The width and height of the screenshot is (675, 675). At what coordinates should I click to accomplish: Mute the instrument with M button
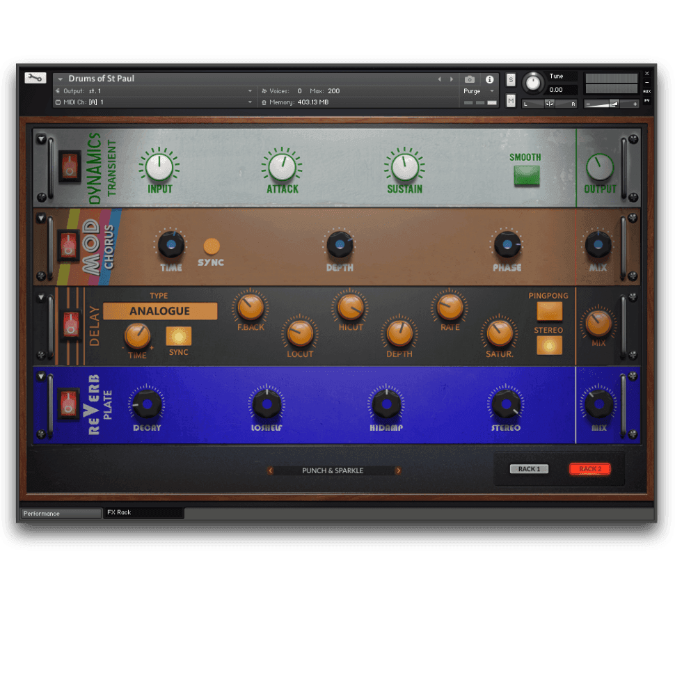(x=511, y=101)
